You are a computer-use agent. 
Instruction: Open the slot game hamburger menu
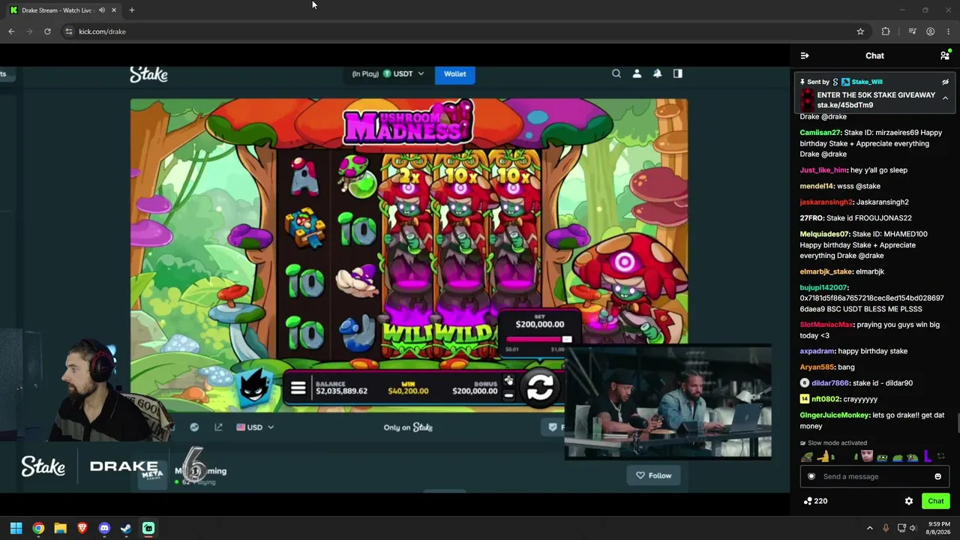point(298,388)
